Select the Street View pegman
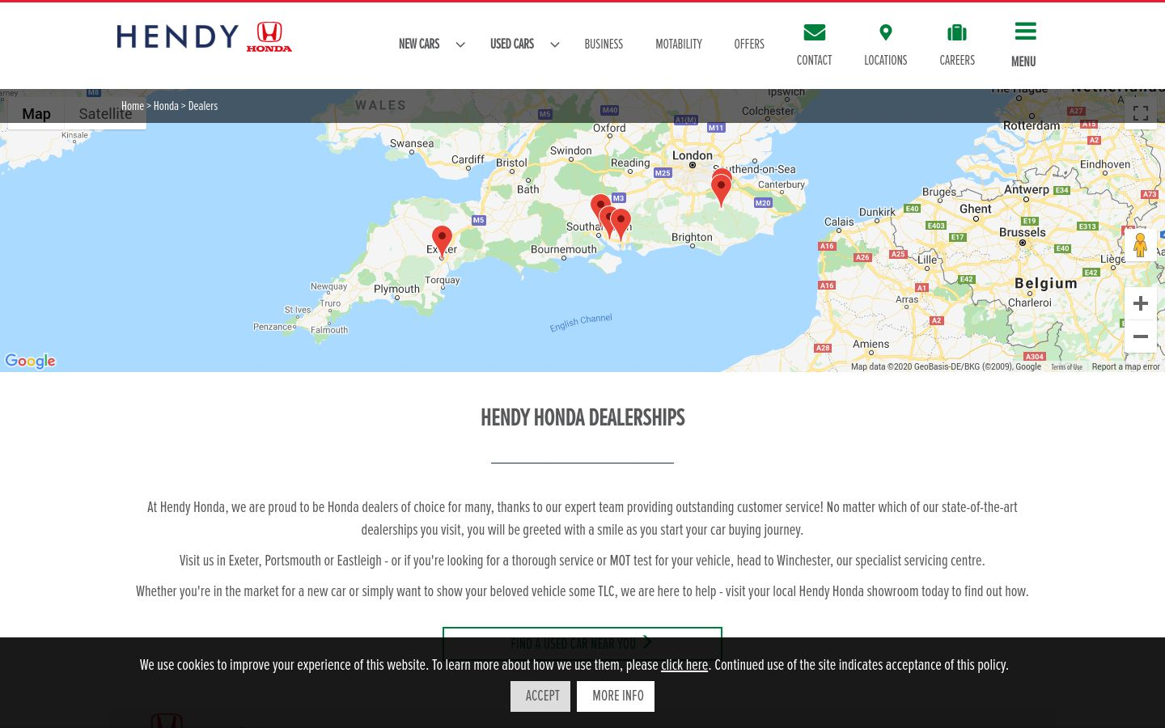 (x=1140, y=244)
